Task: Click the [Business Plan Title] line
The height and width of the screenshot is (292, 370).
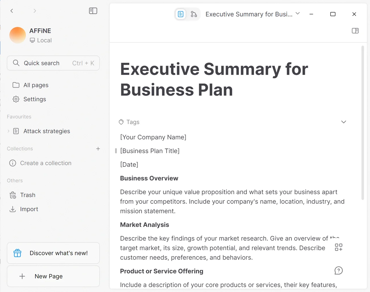Action: [150, 151]
